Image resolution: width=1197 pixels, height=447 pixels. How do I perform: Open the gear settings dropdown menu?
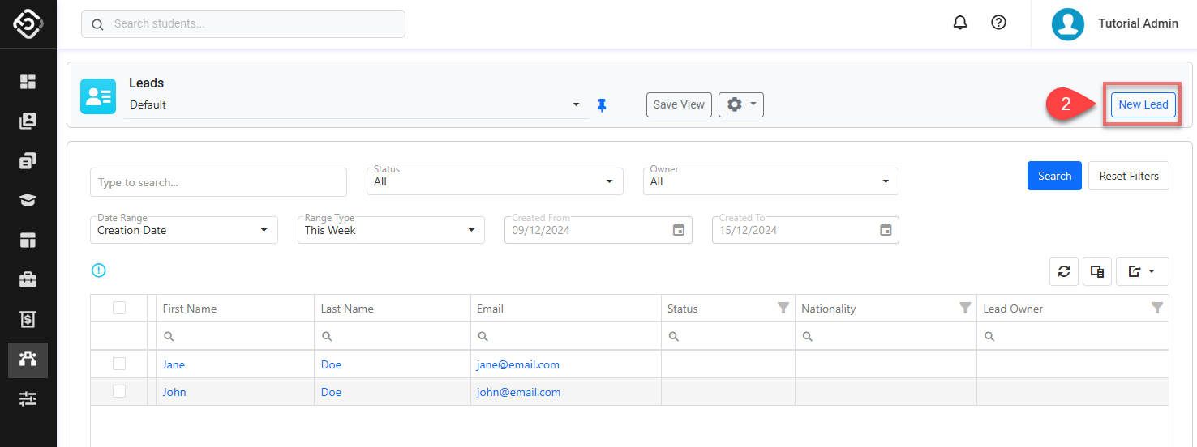point(740,104)
